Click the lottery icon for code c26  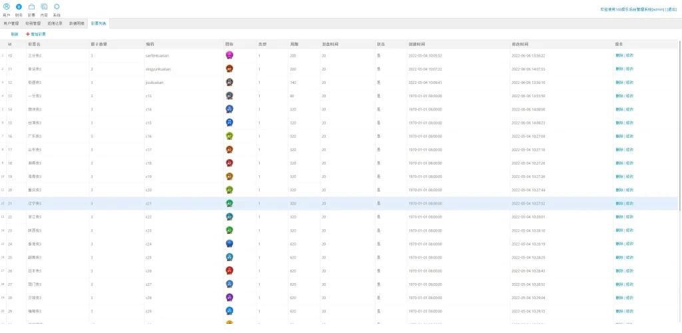pos(229,270)
